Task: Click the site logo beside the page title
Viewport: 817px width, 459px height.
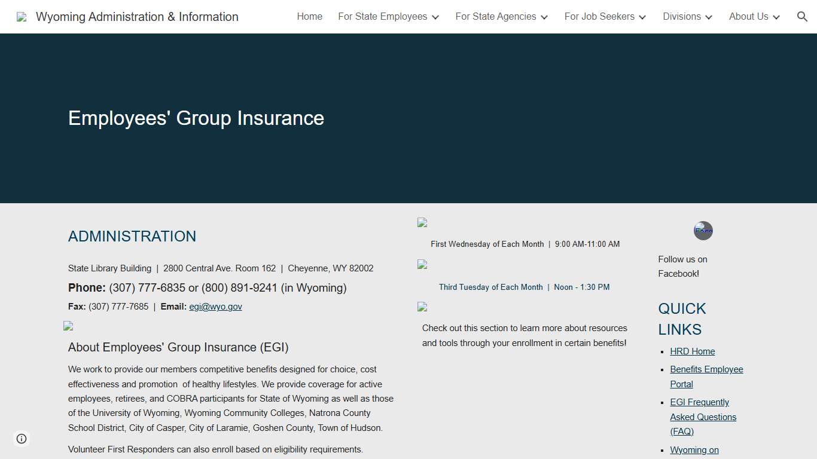Action: [x=21, y=17]
